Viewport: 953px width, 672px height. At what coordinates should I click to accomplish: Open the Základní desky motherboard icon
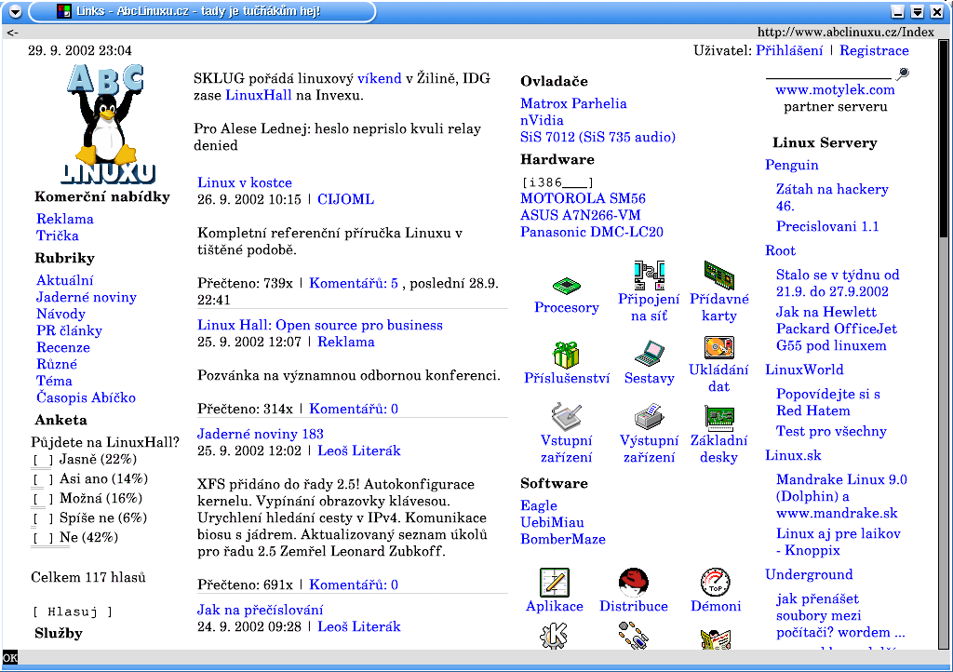(x=719, y=417)
